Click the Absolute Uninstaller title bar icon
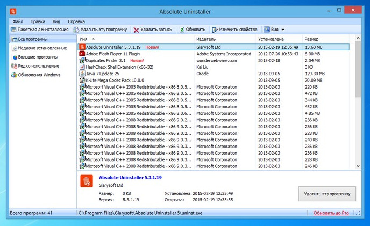This screenshot has width=370, height=226. 13,11
